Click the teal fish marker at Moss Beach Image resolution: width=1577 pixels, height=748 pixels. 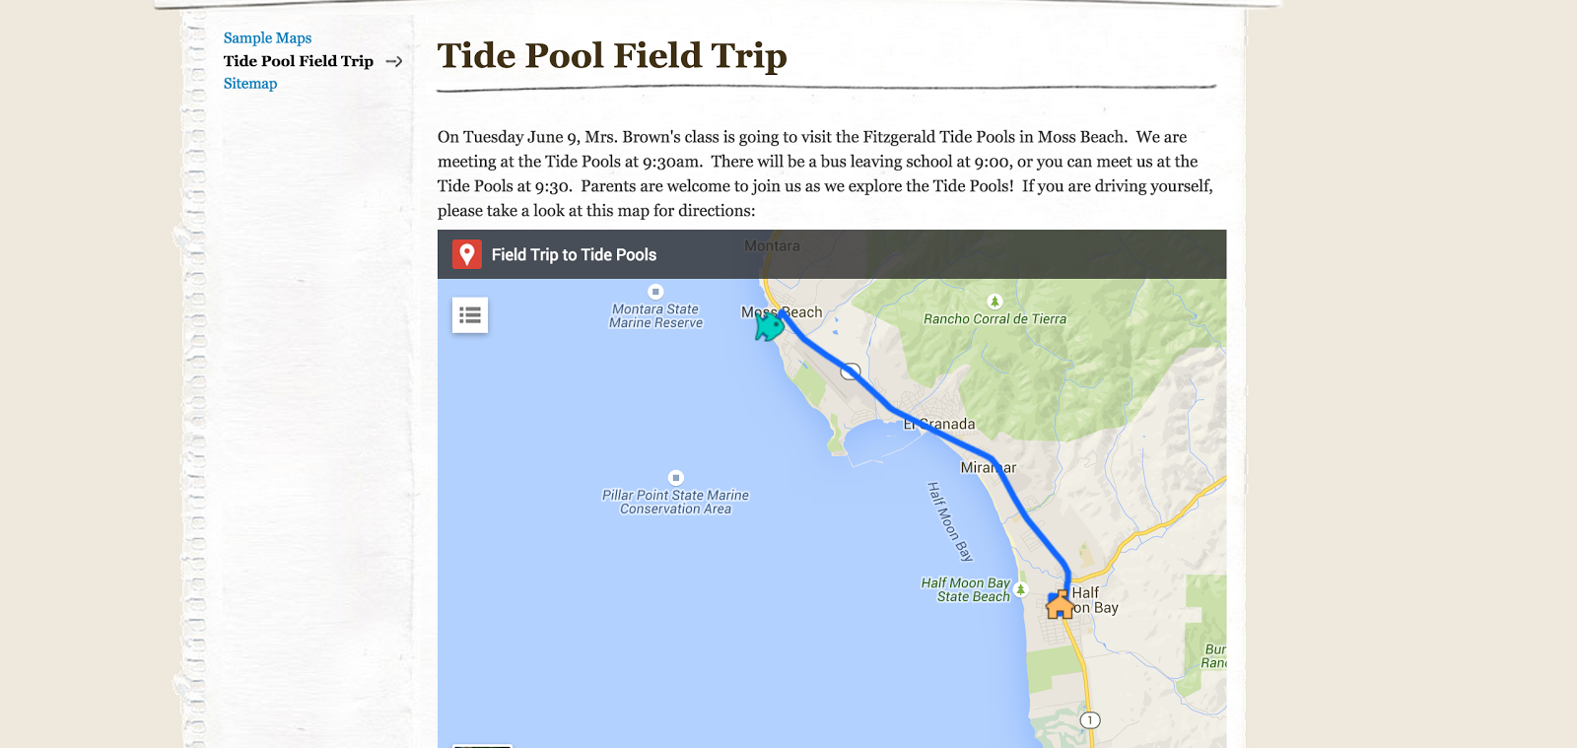(768, 324)
